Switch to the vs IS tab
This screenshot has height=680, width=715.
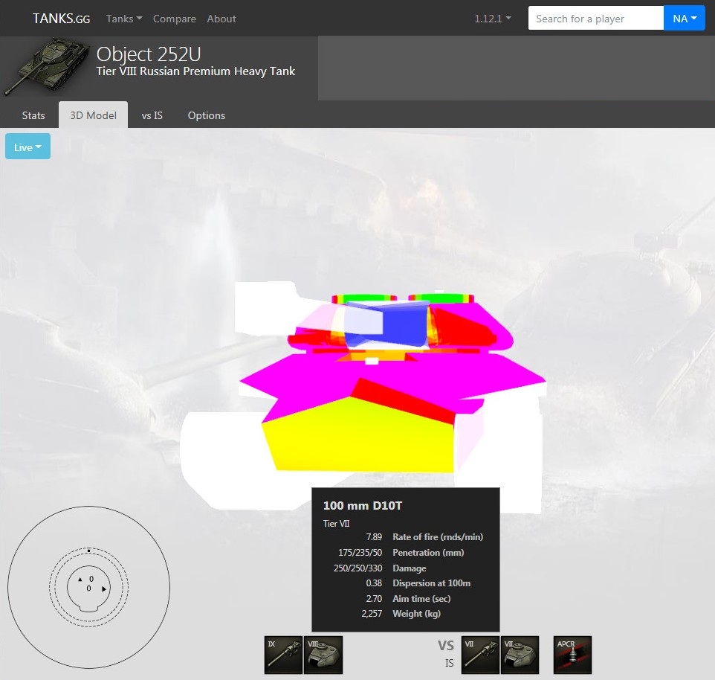(152, 115)
